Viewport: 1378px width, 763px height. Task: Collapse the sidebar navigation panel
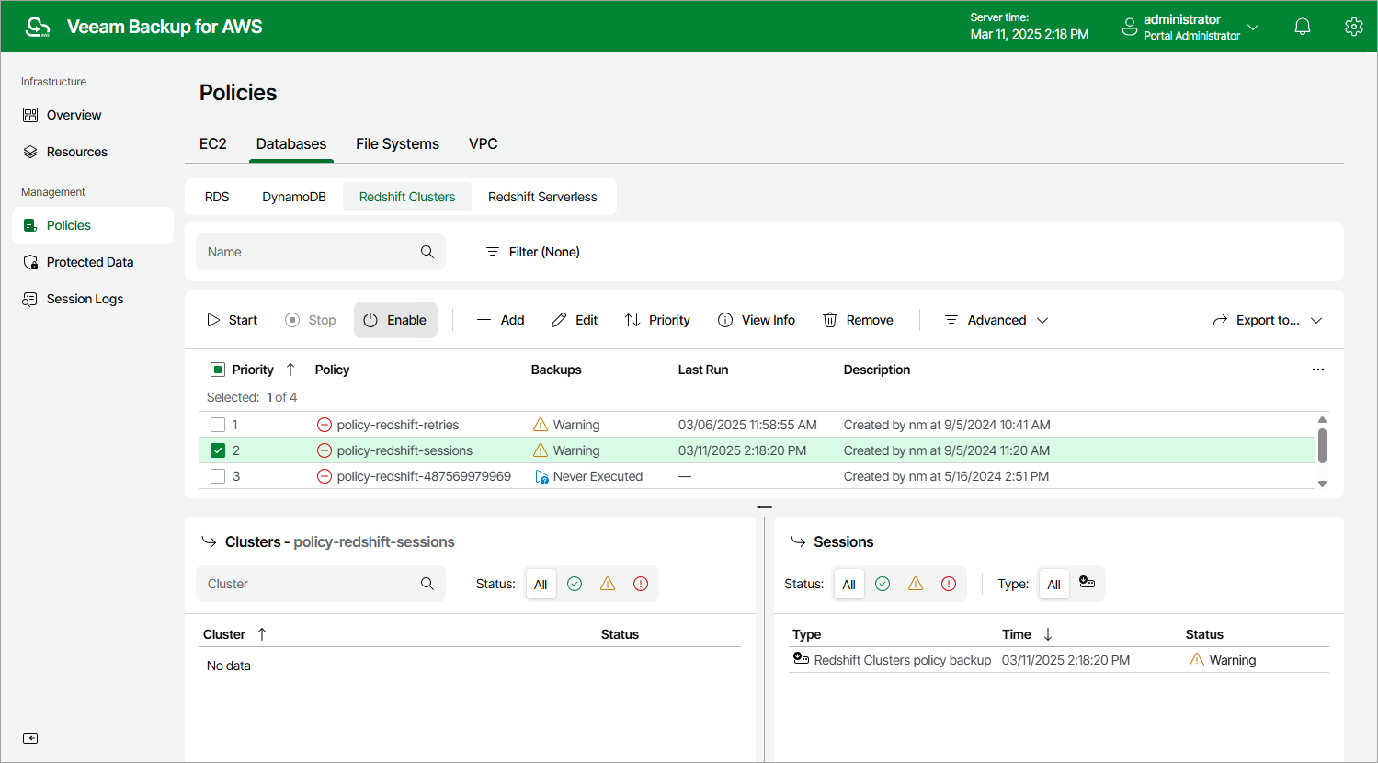coord(30,738)
